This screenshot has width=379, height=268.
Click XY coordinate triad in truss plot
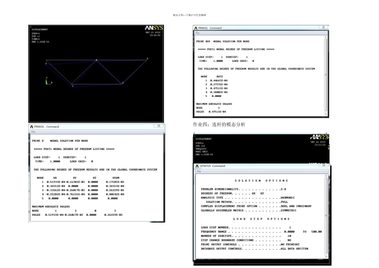click(49, 81)
